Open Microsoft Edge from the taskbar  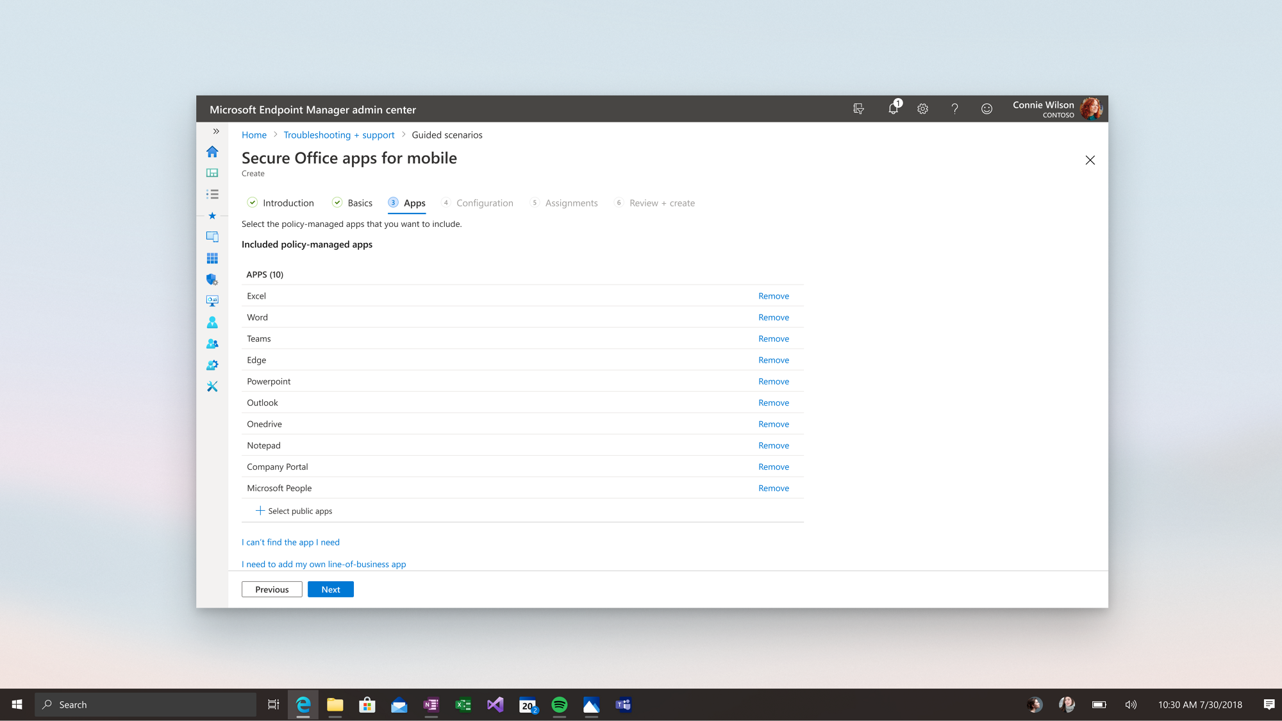point(303,705)
